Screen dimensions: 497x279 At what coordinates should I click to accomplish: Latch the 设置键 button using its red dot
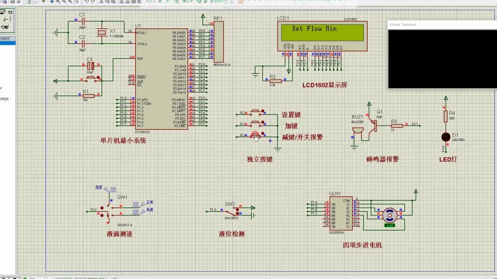263,111
